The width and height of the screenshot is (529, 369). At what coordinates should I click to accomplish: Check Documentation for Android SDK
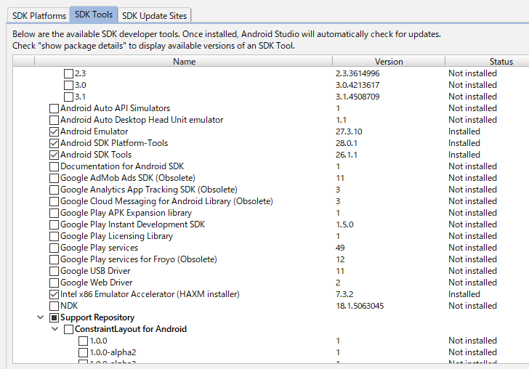tap(54, 166)
